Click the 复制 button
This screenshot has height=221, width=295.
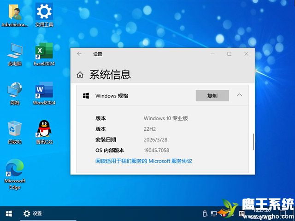[212, 95]
